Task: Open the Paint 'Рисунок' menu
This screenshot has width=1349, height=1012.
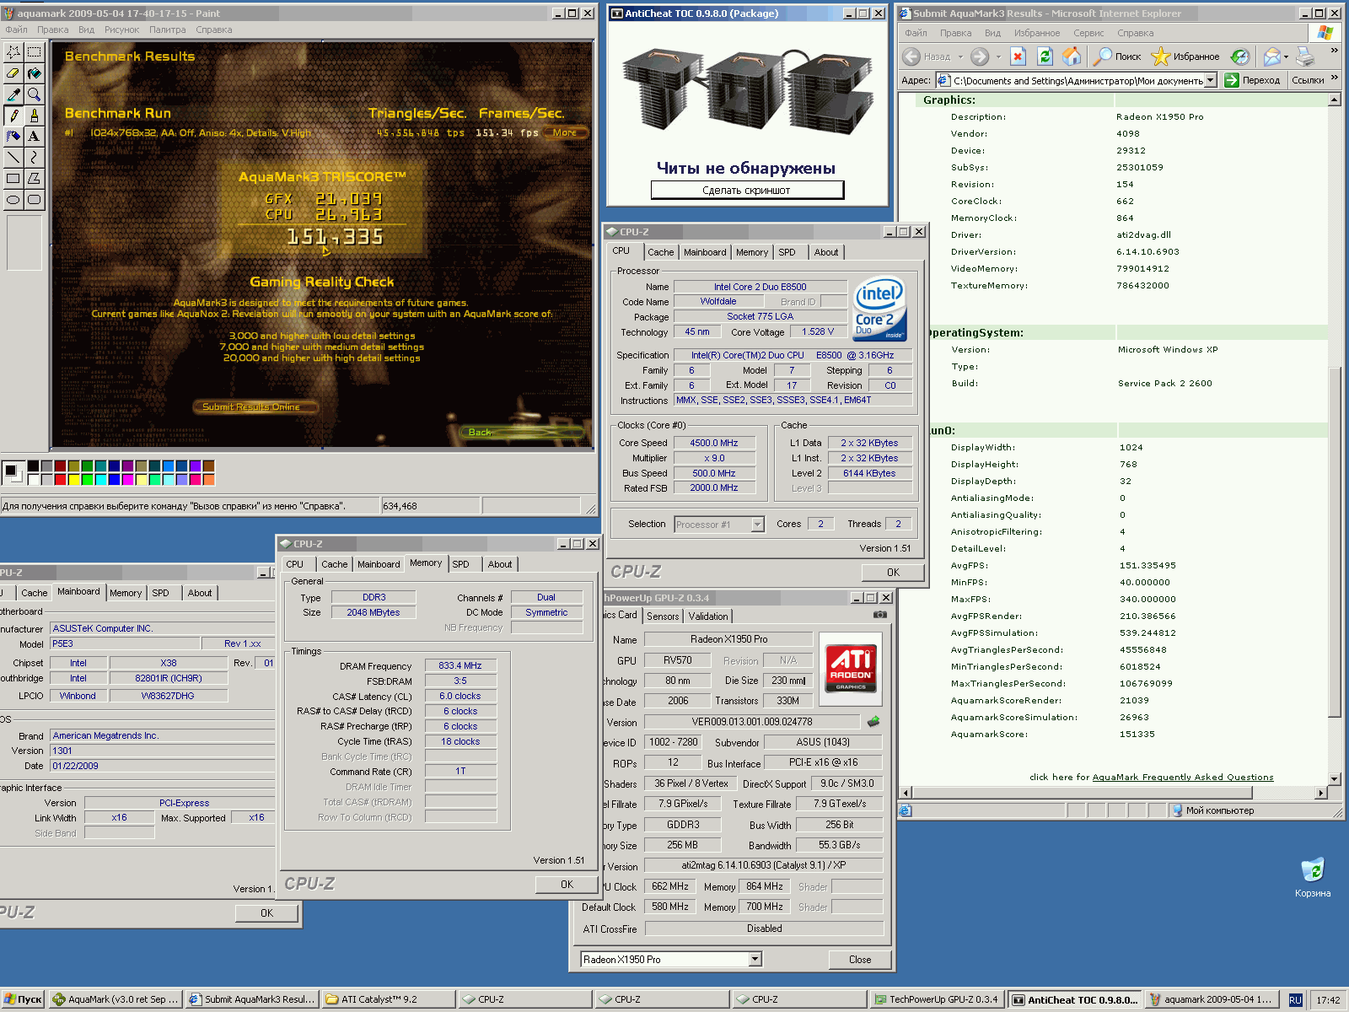Action: pos(122,30)
